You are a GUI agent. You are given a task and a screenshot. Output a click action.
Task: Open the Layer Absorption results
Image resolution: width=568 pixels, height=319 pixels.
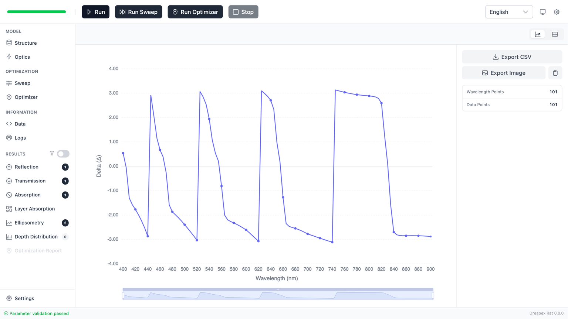[x=34, y=209]
